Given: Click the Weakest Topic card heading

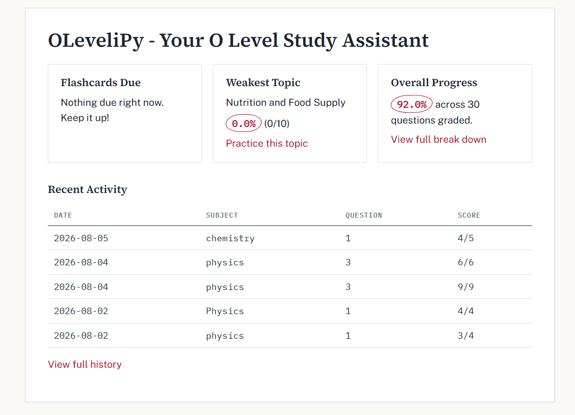Looking at the screenshot, I should click(263, 83).
